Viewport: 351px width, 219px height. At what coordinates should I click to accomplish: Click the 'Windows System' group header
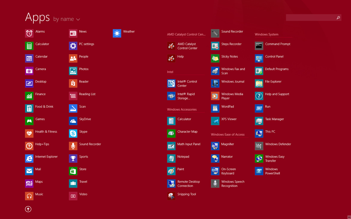click(267, 34)
